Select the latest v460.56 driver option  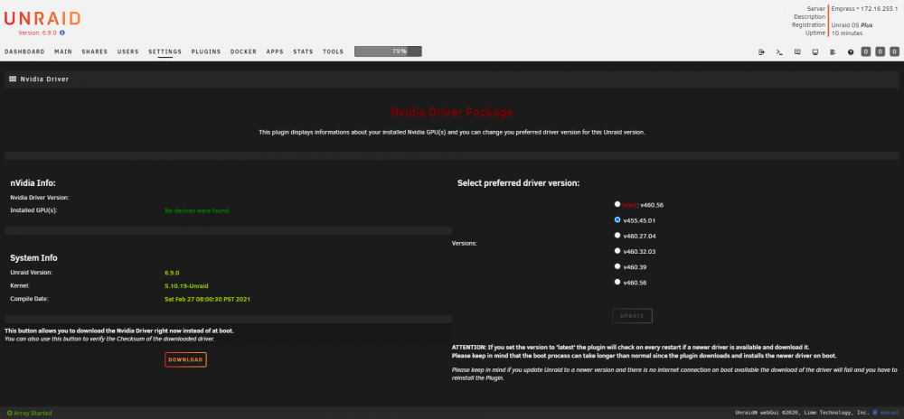click(x=617, y=204)
